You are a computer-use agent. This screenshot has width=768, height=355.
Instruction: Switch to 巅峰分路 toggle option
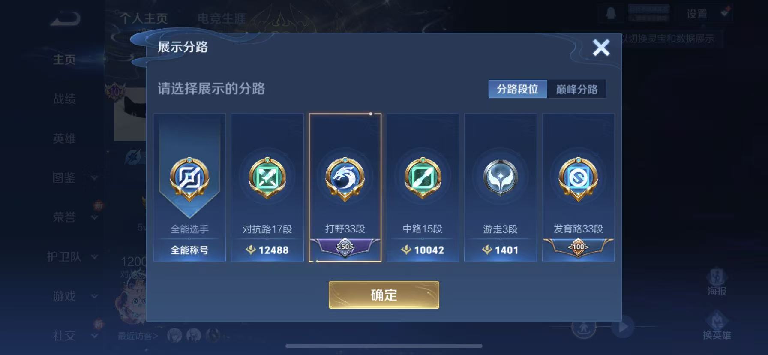coord(576,89)
